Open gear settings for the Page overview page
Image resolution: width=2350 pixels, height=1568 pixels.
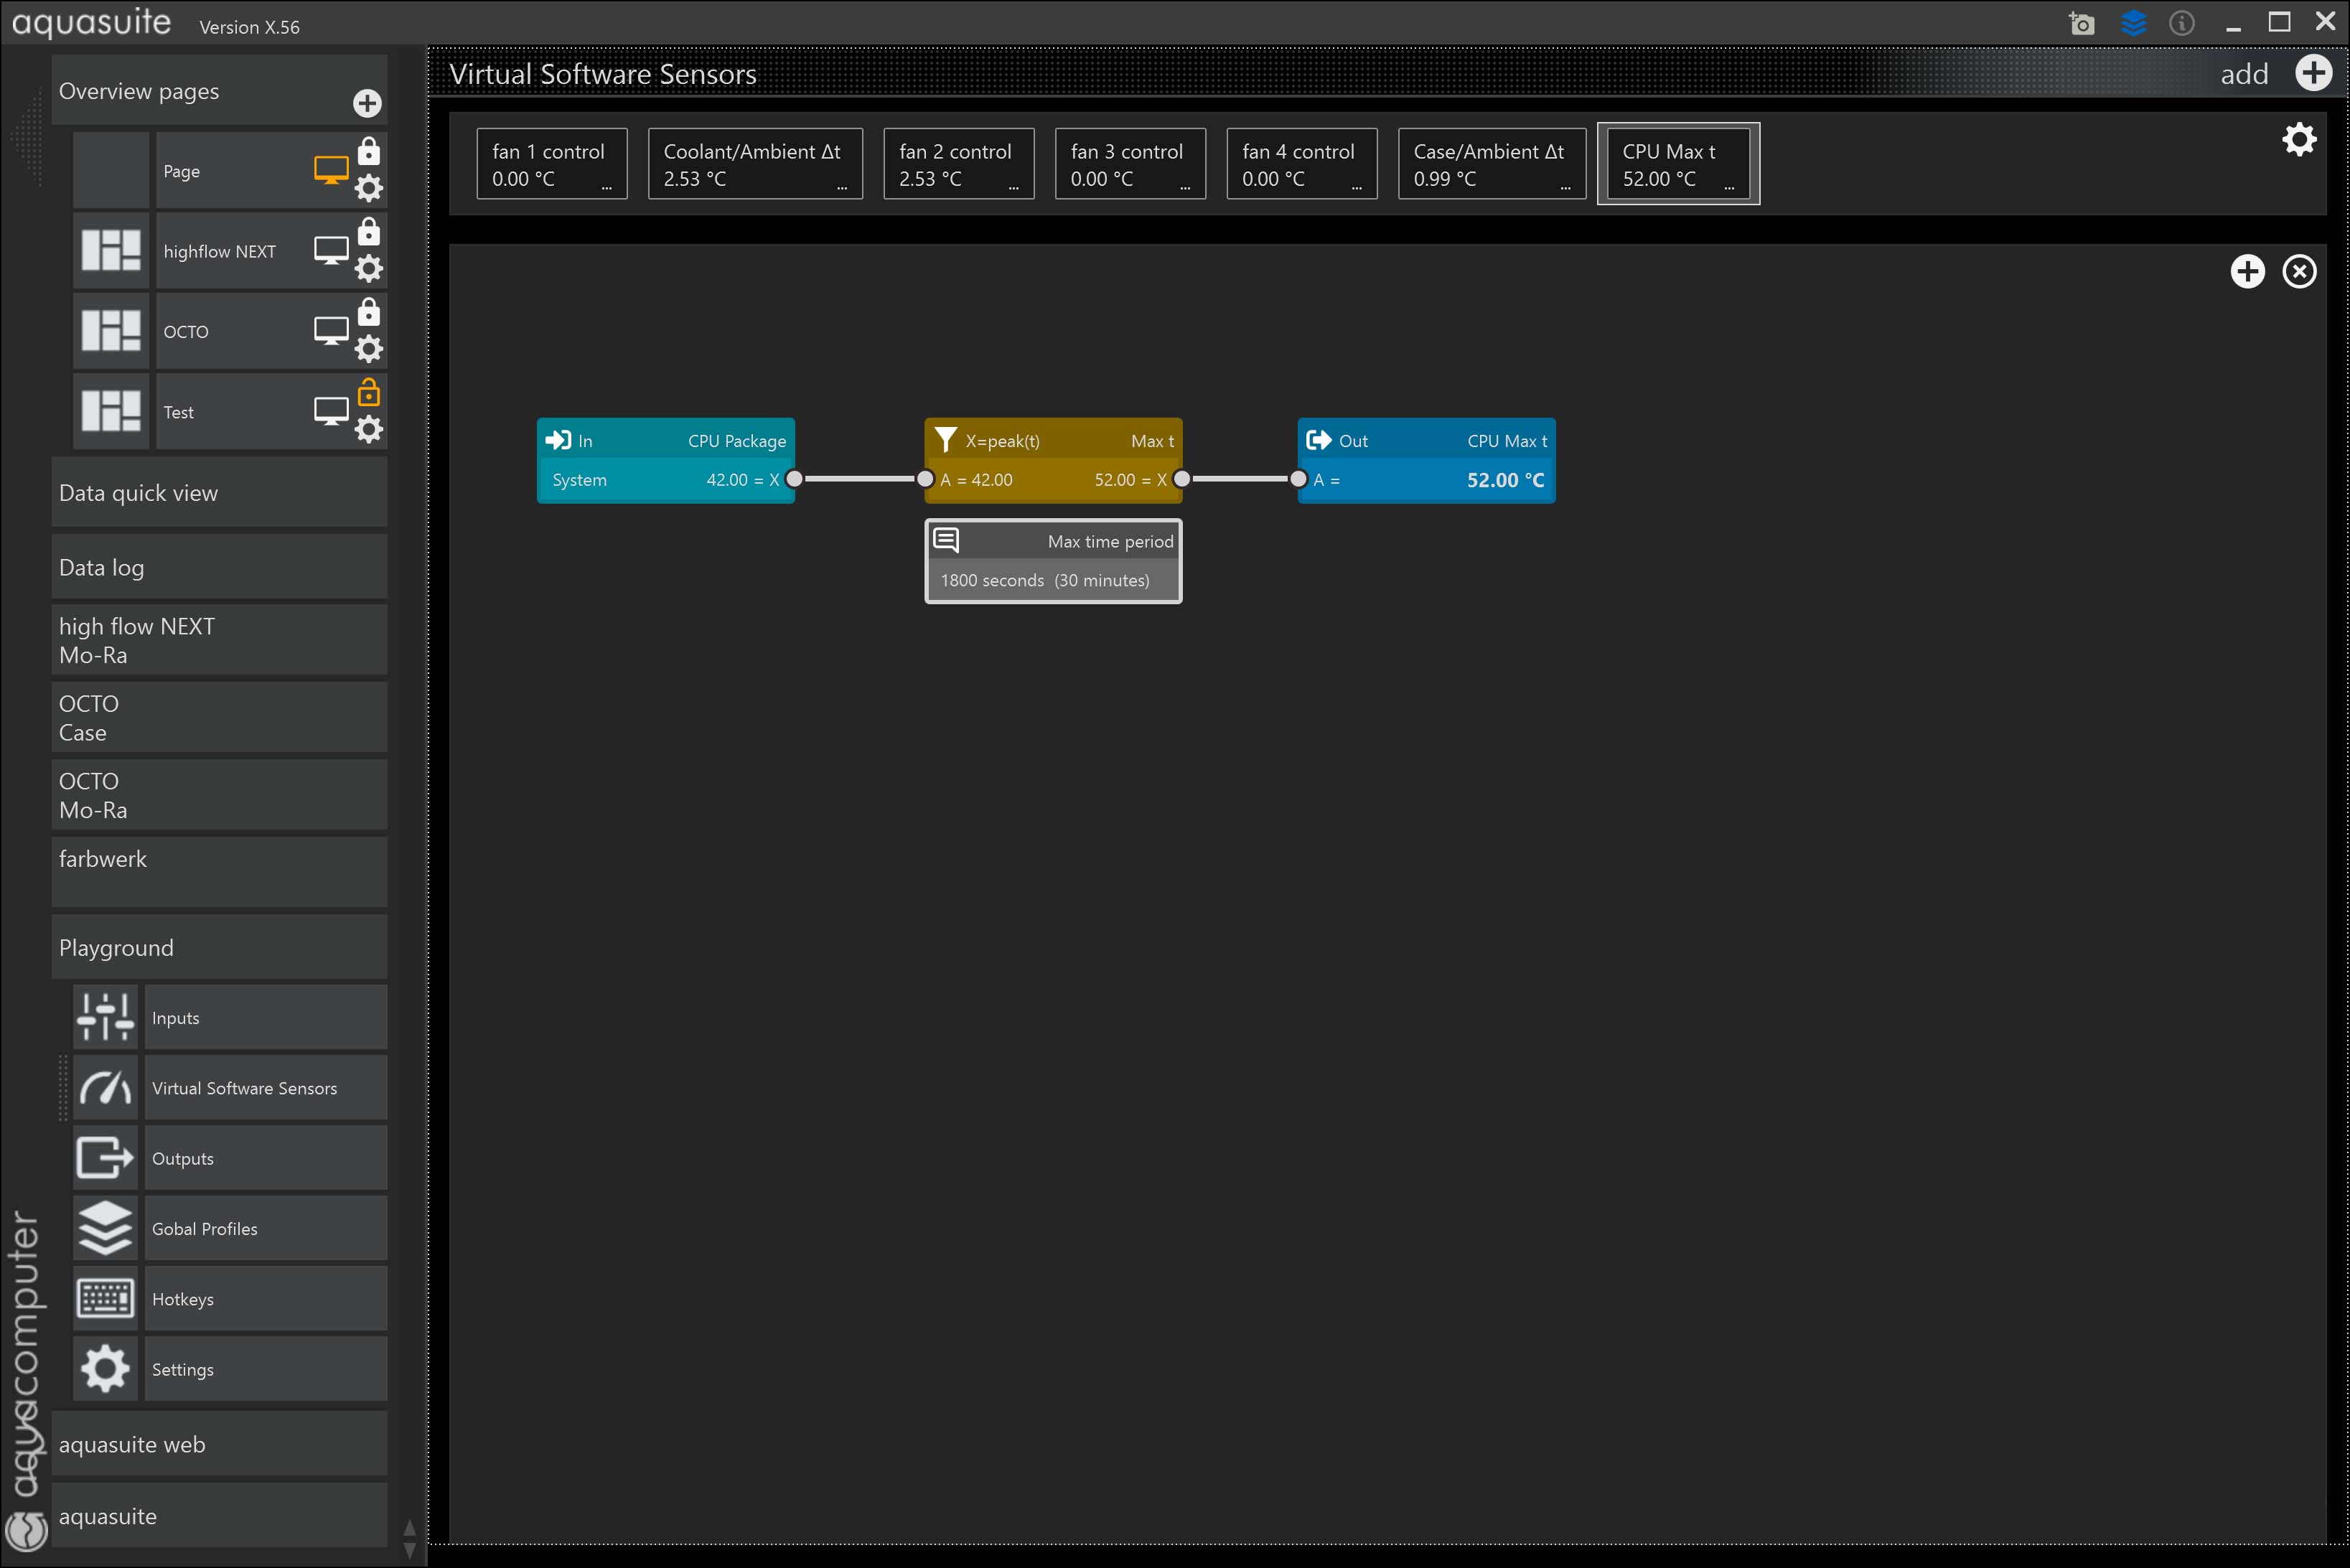pos(369,188)
